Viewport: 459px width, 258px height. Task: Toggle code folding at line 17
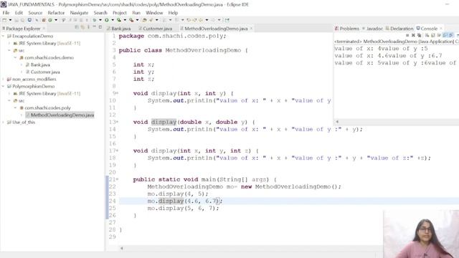pos(117,150)
